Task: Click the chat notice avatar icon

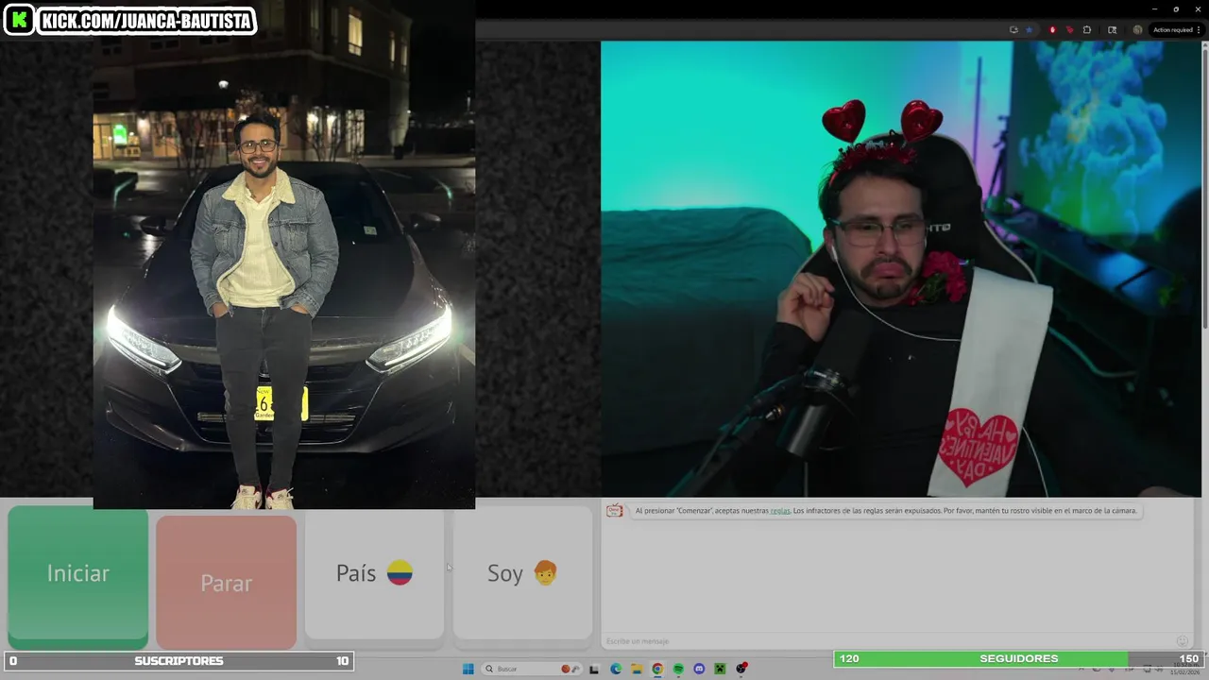Action: click(615, 511)
